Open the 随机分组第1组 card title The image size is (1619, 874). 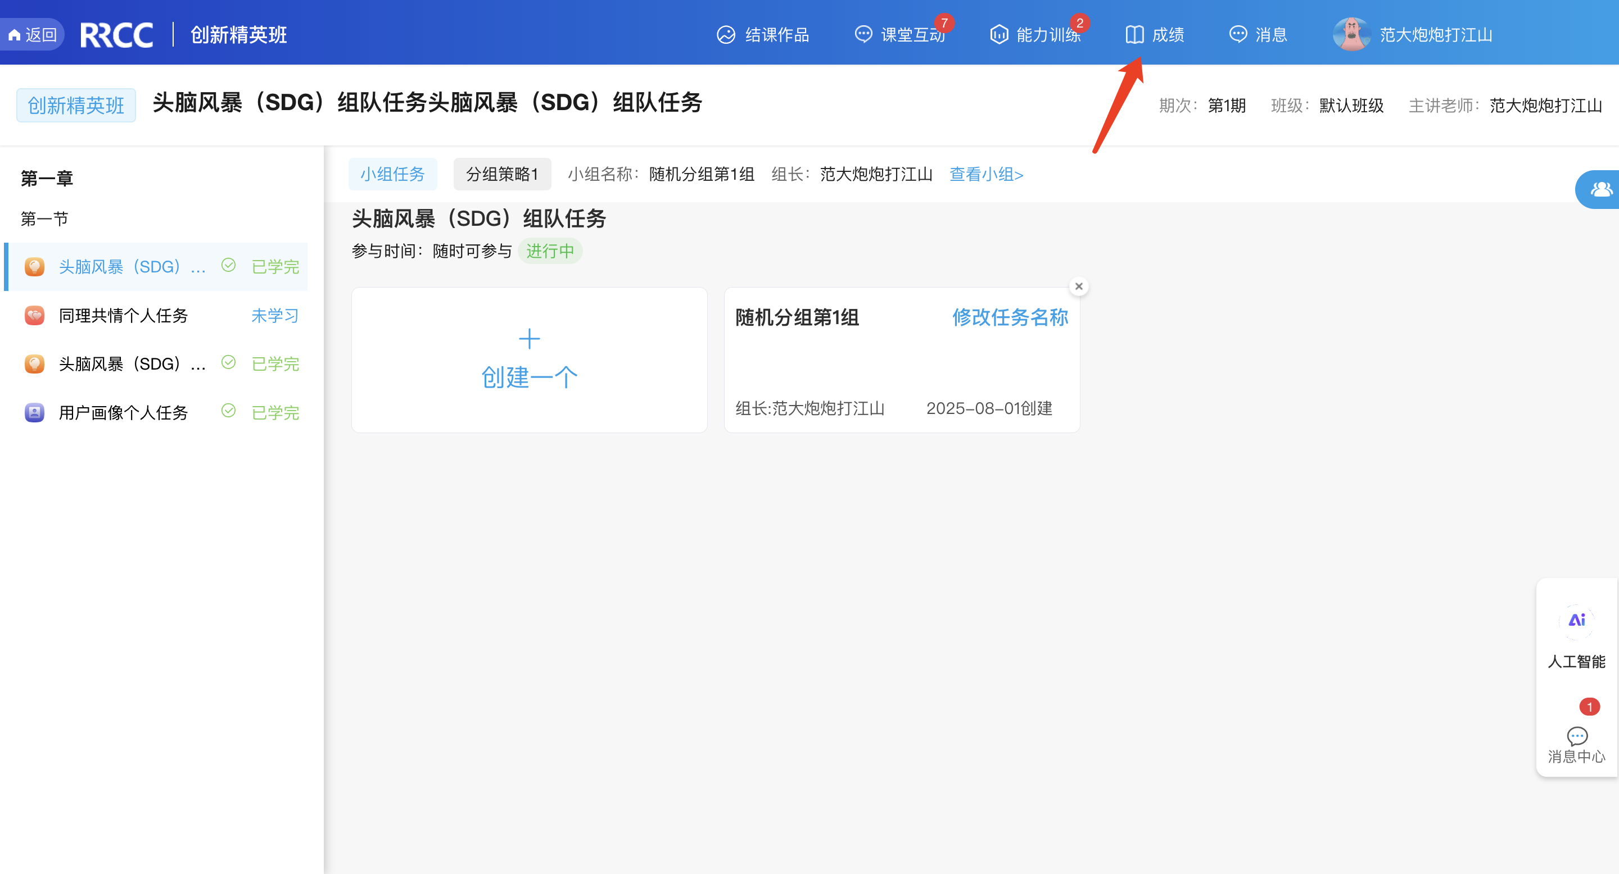point(797,317)
